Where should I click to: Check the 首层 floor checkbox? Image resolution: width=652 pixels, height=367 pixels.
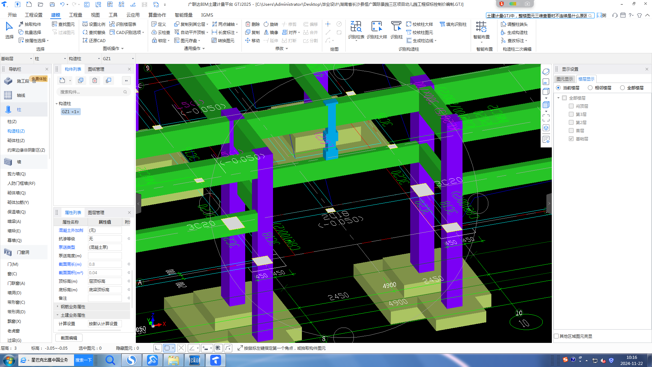pos(571,130)
